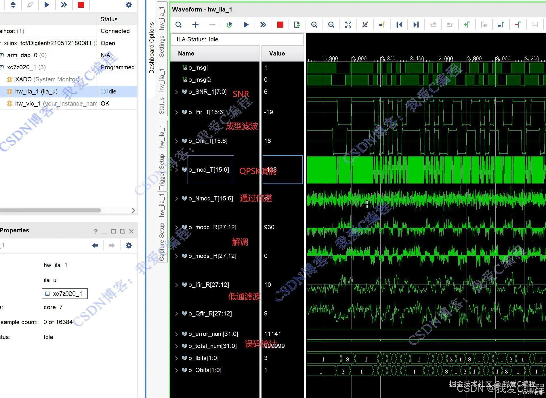546x398 pixels.
Task: Expand o_error_num[31:0] signal bus
Action: point(176,334)
